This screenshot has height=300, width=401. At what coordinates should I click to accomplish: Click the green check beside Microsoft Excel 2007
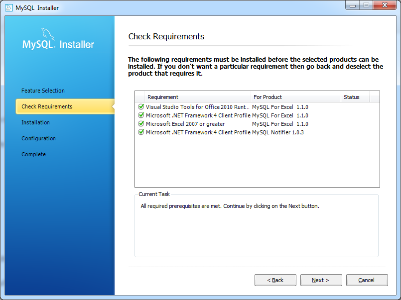(141, 123)
